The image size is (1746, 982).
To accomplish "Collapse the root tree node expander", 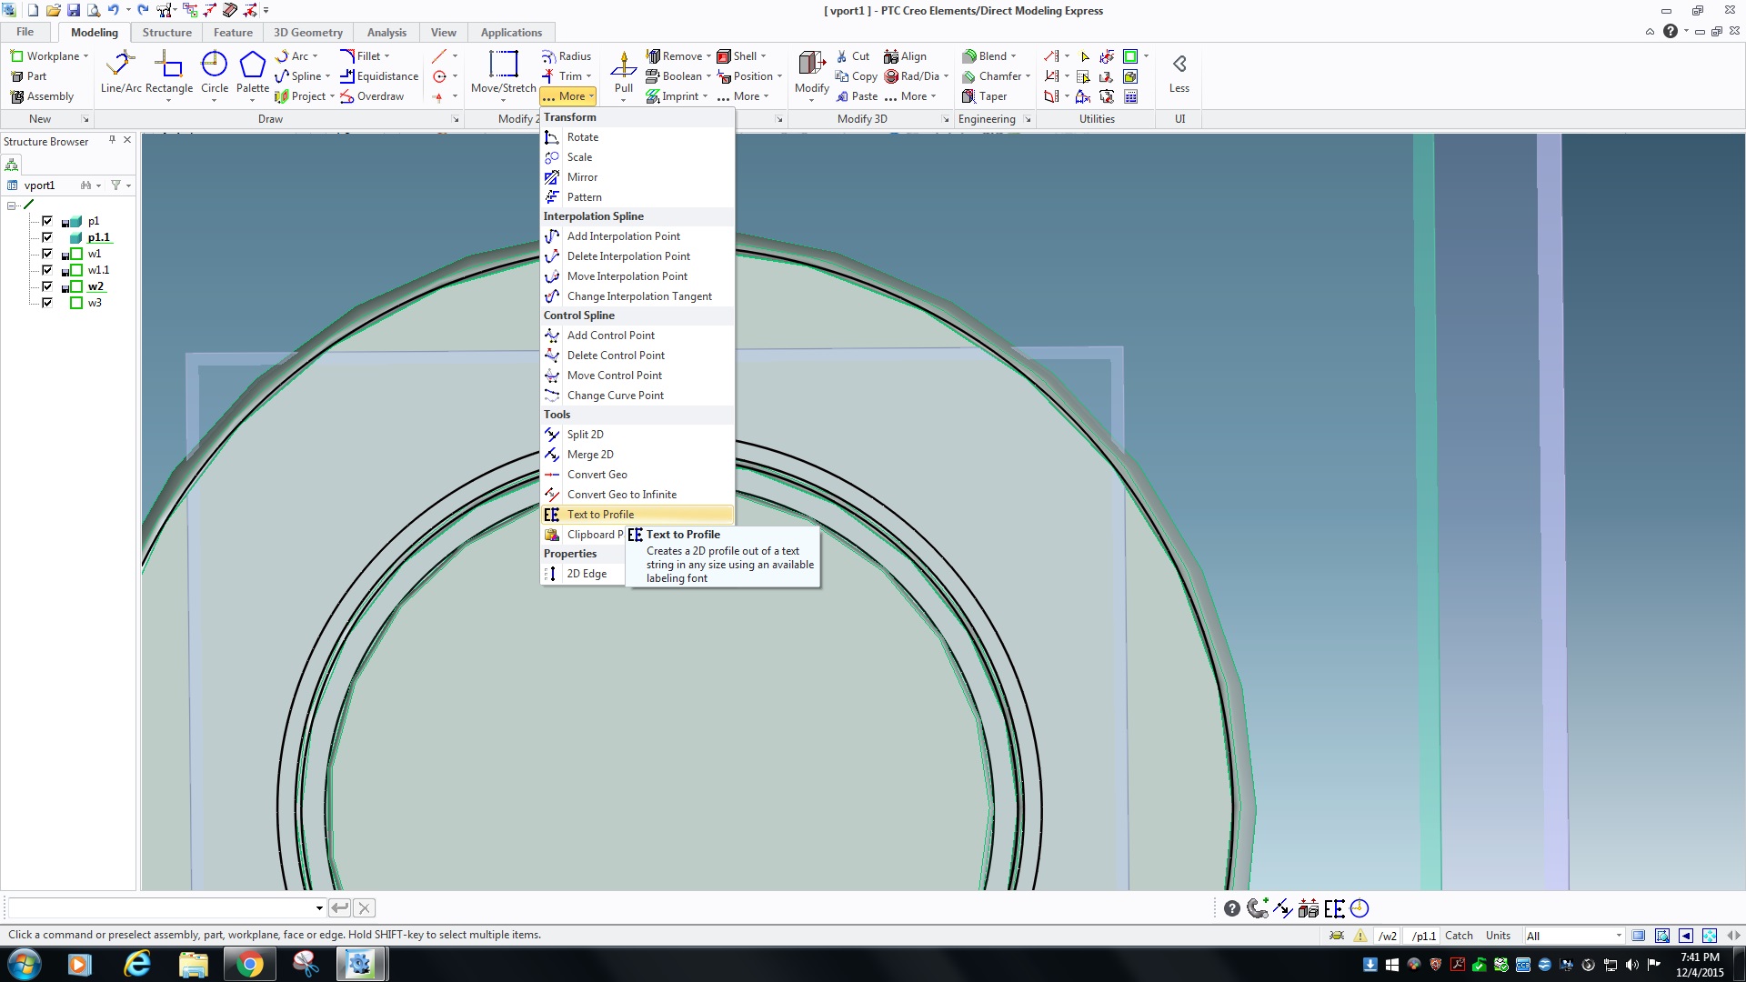I will 12,205.
